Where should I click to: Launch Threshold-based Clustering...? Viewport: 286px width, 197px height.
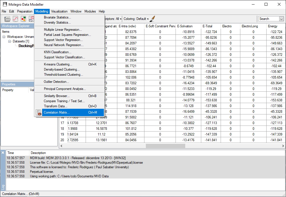point(69,75)
